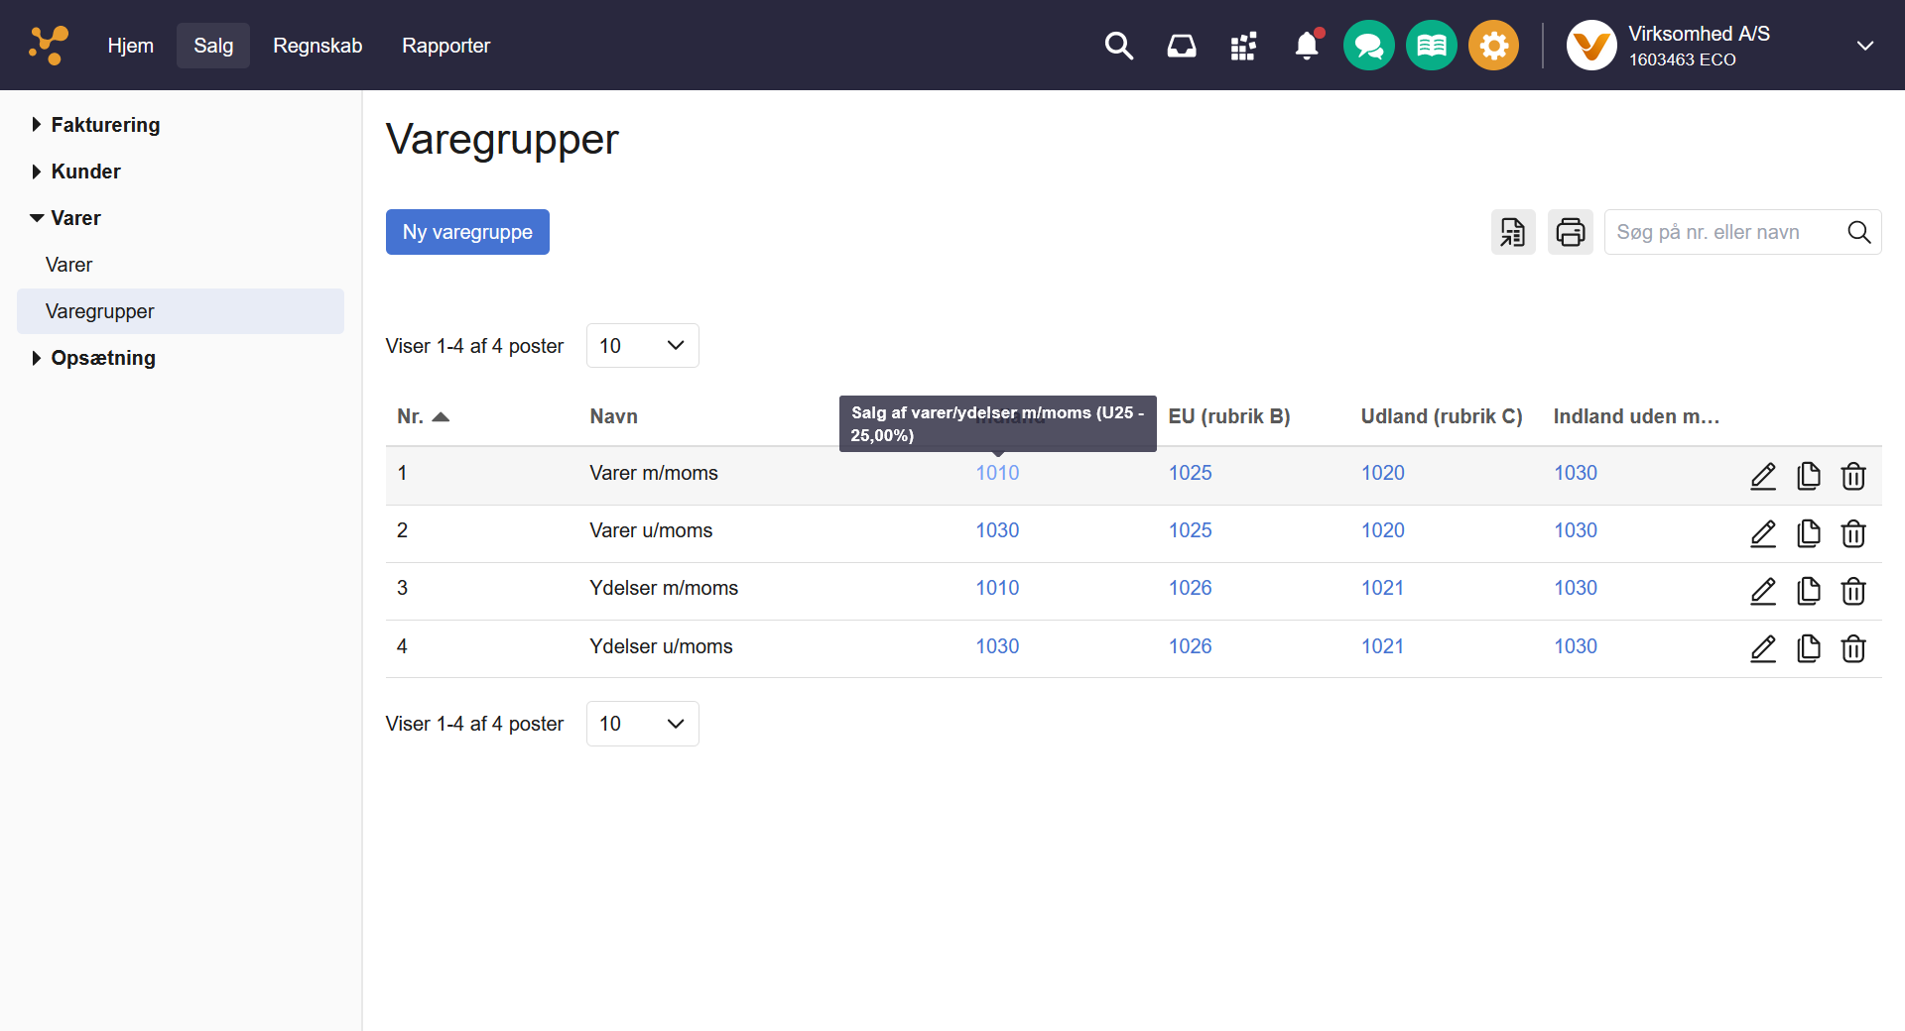Image resolution: width=1905 pixels, height=1031 pixels.
Task: Open the green chat bubbles icon
Action: coord(1368,46)
